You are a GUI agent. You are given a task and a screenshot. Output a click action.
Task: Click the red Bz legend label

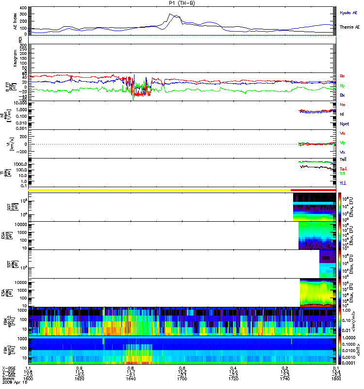(x=342, y=76)
